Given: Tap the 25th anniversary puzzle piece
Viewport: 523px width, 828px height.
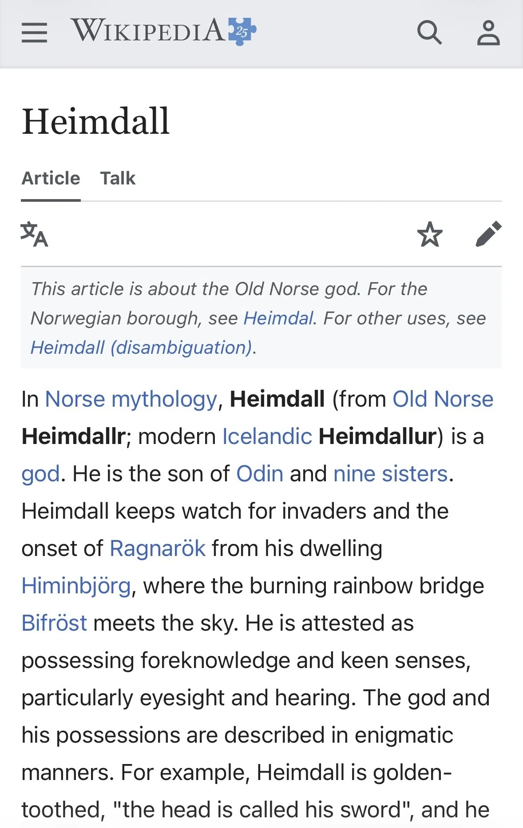Looking at the screenshot, I should tap(242, 31).
